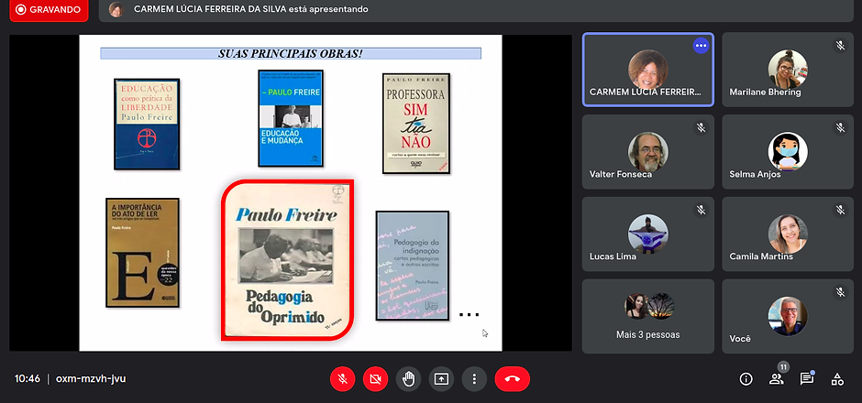
Task: Click the muted mic icon on Você tile
Action: click(x=840, y=293)
